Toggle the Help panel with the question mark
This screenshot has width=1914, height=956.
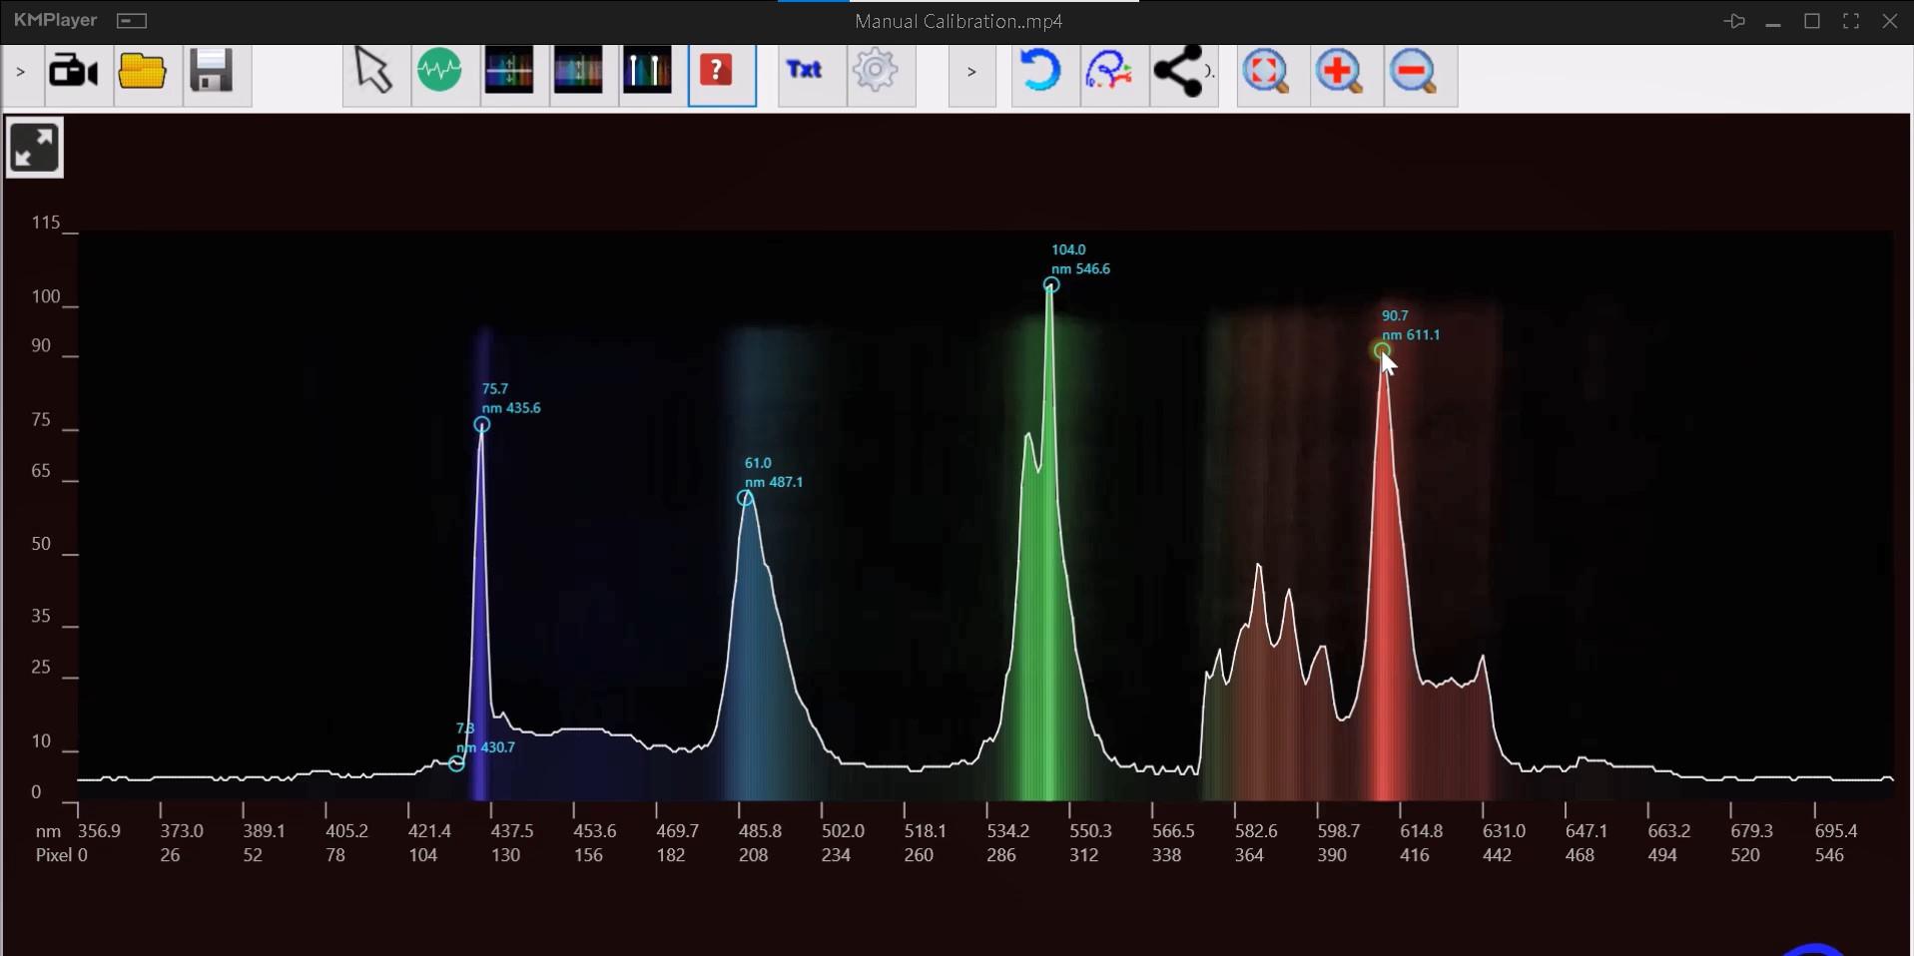[x=718, y=70]
